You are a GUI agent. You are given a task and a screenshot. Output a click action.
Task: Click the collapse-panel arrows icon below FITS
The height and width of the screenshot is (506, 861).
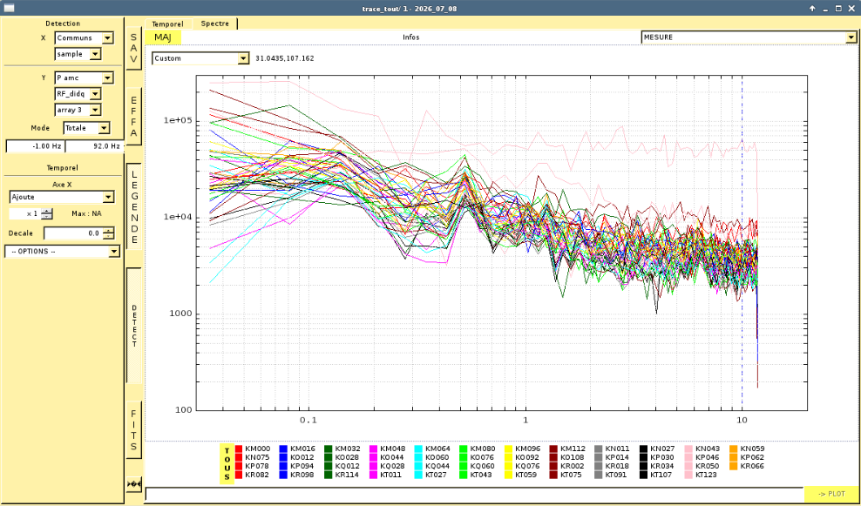click(x=134, y=484)
